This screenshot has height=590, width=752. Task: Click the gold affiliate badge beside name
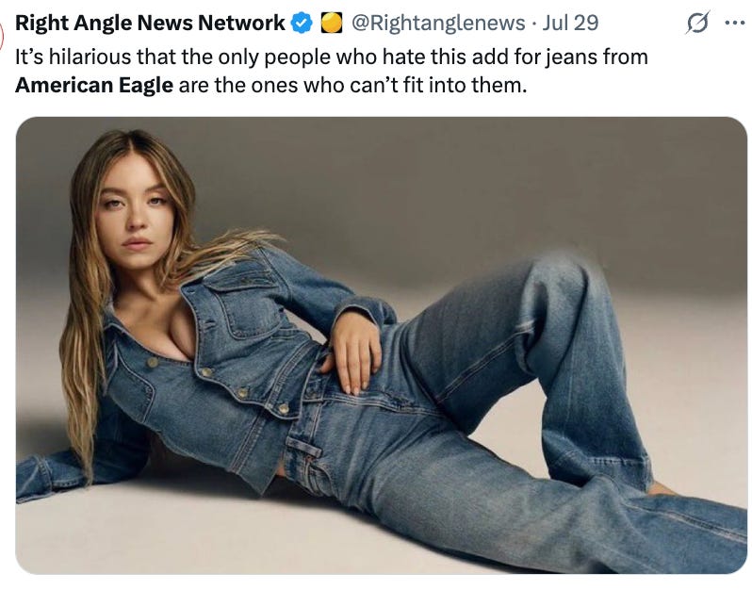pos(331,23)
